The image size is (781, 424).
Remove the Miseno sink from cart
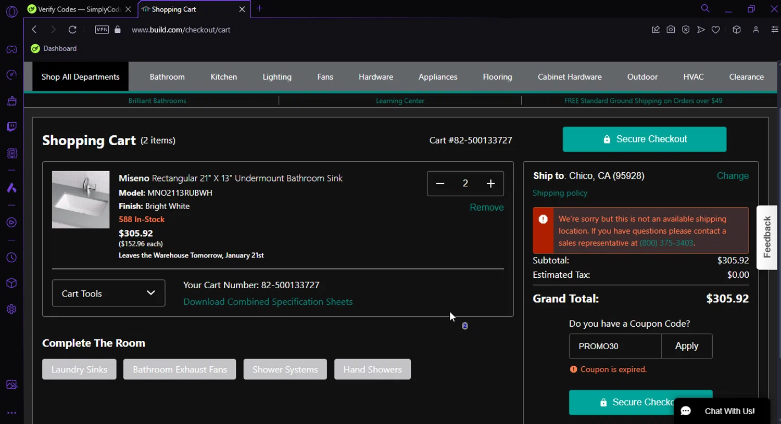(486, 208)
